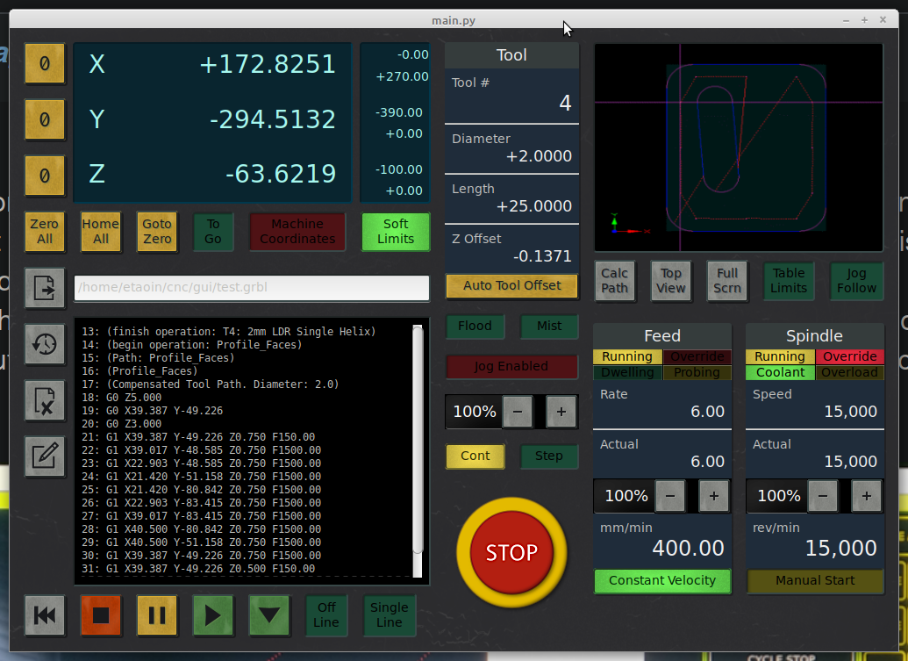
Task: Toggle Jog Enabled
Action: 511,367
